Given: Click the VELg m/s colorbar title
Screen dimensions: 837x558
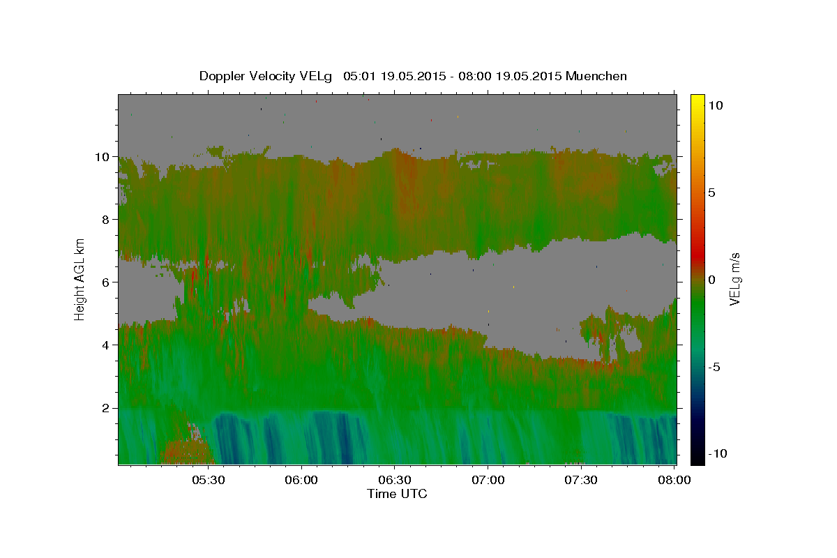Looking at the screenshot, I should point(735,279).
